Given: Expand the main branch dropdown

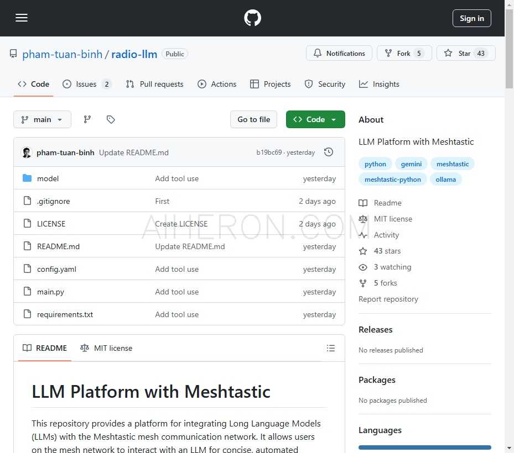Looking at the screenshot, I should coord(42,119).
